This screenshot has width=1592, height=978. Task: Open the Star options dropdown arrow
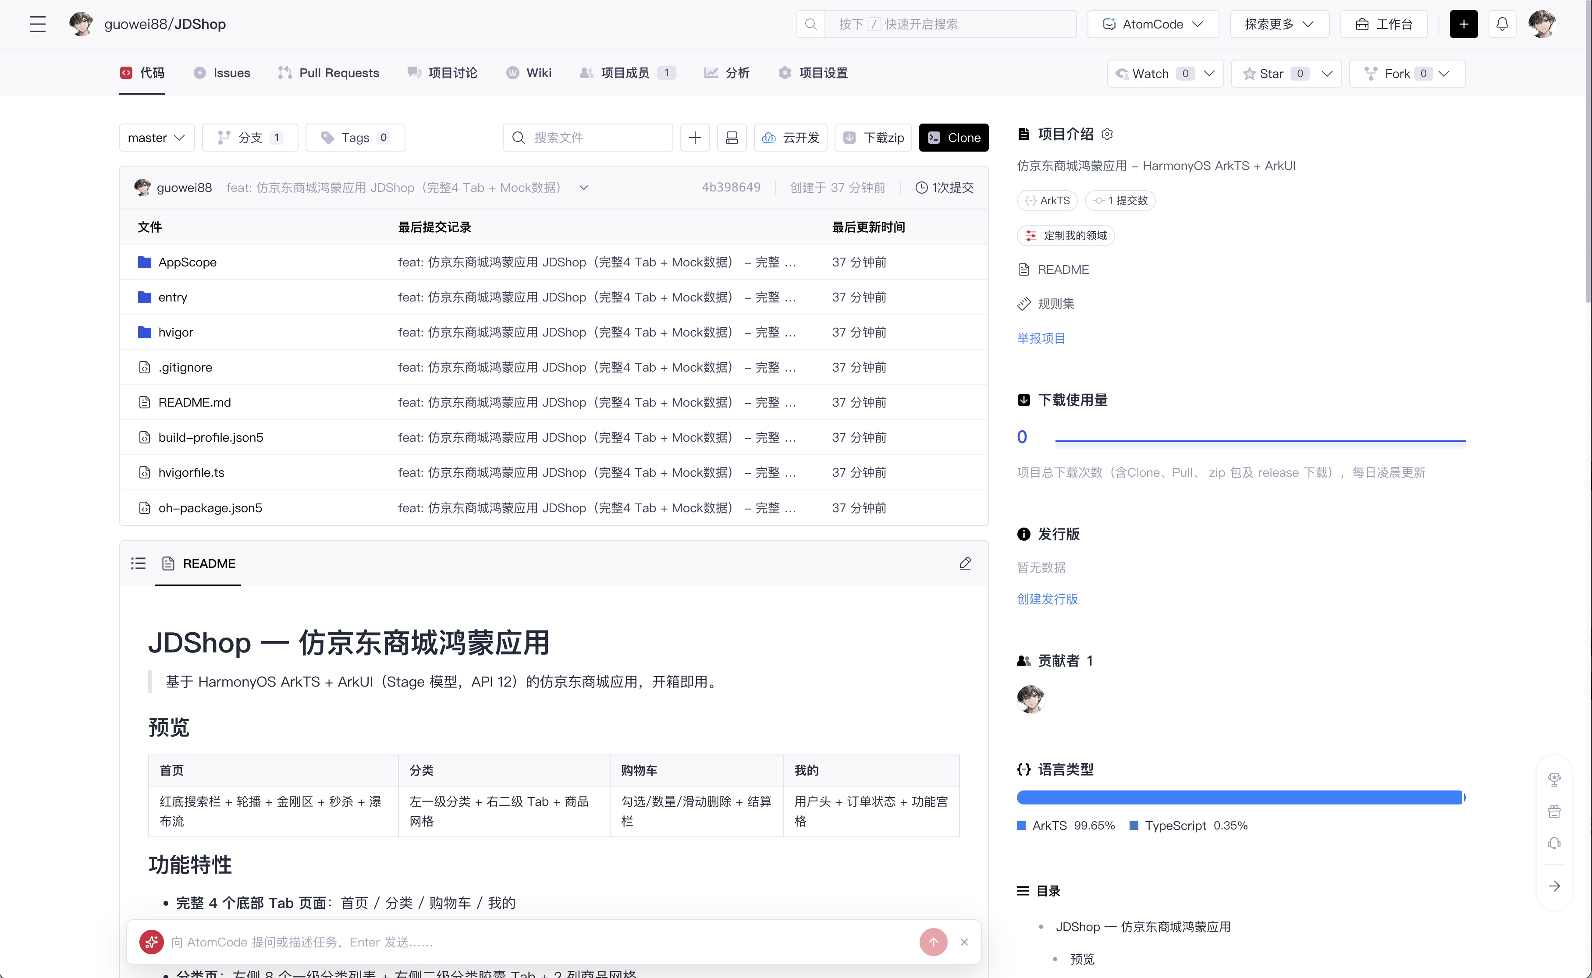pos(1327,73)
